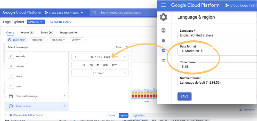This screenshot has width=257, height=121.
Task: Click the Download icon link
Action: pyautogui.click(x=246, y=110)
